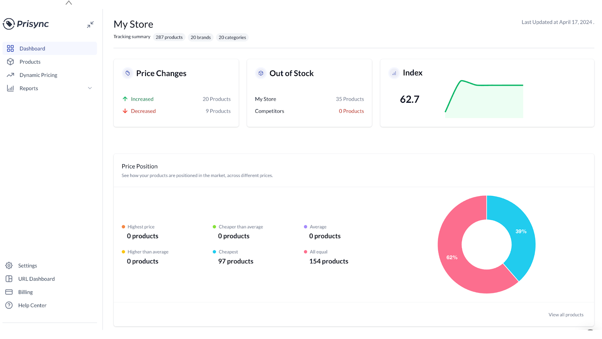Select the Dashboard grid icon
This screenshot has width=602, height=339.
[x=10, y=48]
